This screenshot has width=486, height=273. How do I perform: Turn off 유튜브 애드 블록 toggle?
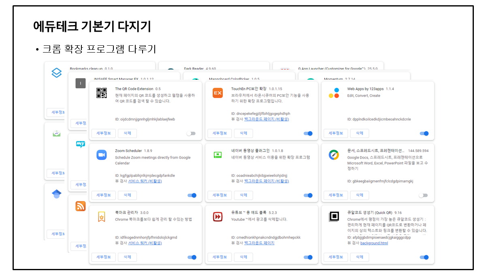pos(308,257)
